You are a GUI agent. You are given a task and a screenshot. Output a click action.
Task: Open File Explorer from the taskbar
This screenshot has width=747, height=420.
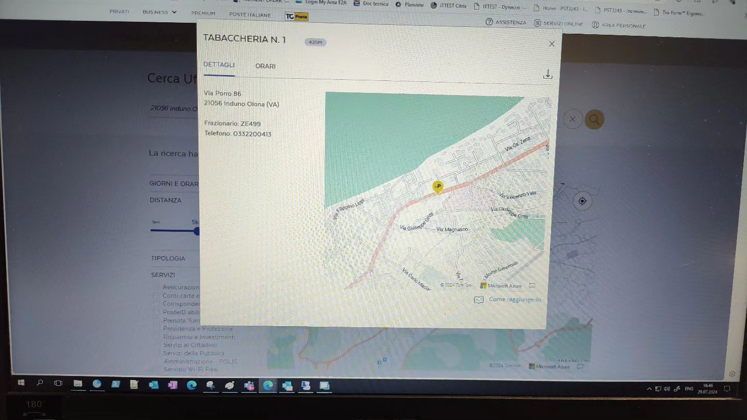[x=78, y=384]
